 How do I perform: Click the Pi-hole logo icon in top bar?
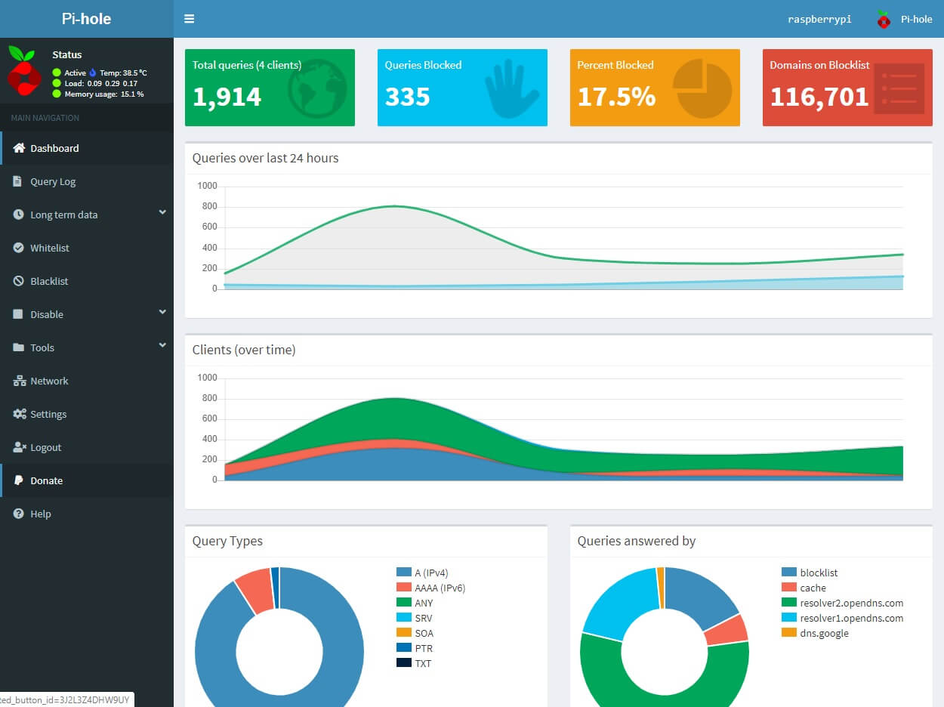click(884, 20)
